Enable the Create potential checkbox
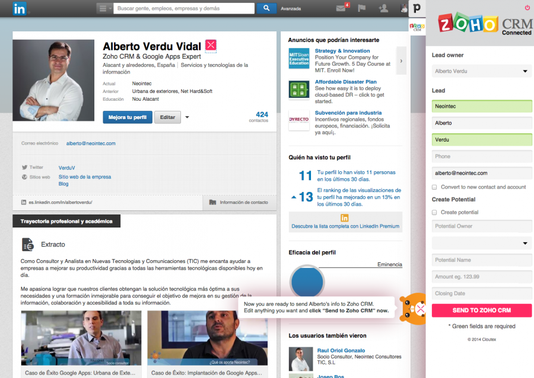The width and height of the screenshot is (534, 378). [434, 213]
